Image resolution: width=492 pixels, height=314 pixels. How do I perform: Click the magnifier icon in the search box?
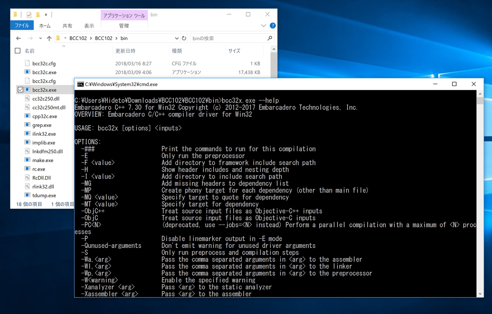point(269,38)
